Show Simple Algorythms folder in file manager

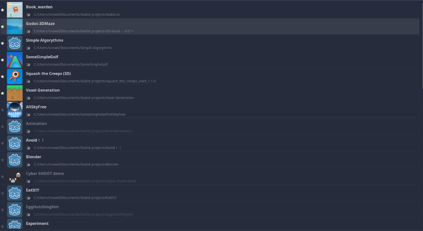(28, 48)
